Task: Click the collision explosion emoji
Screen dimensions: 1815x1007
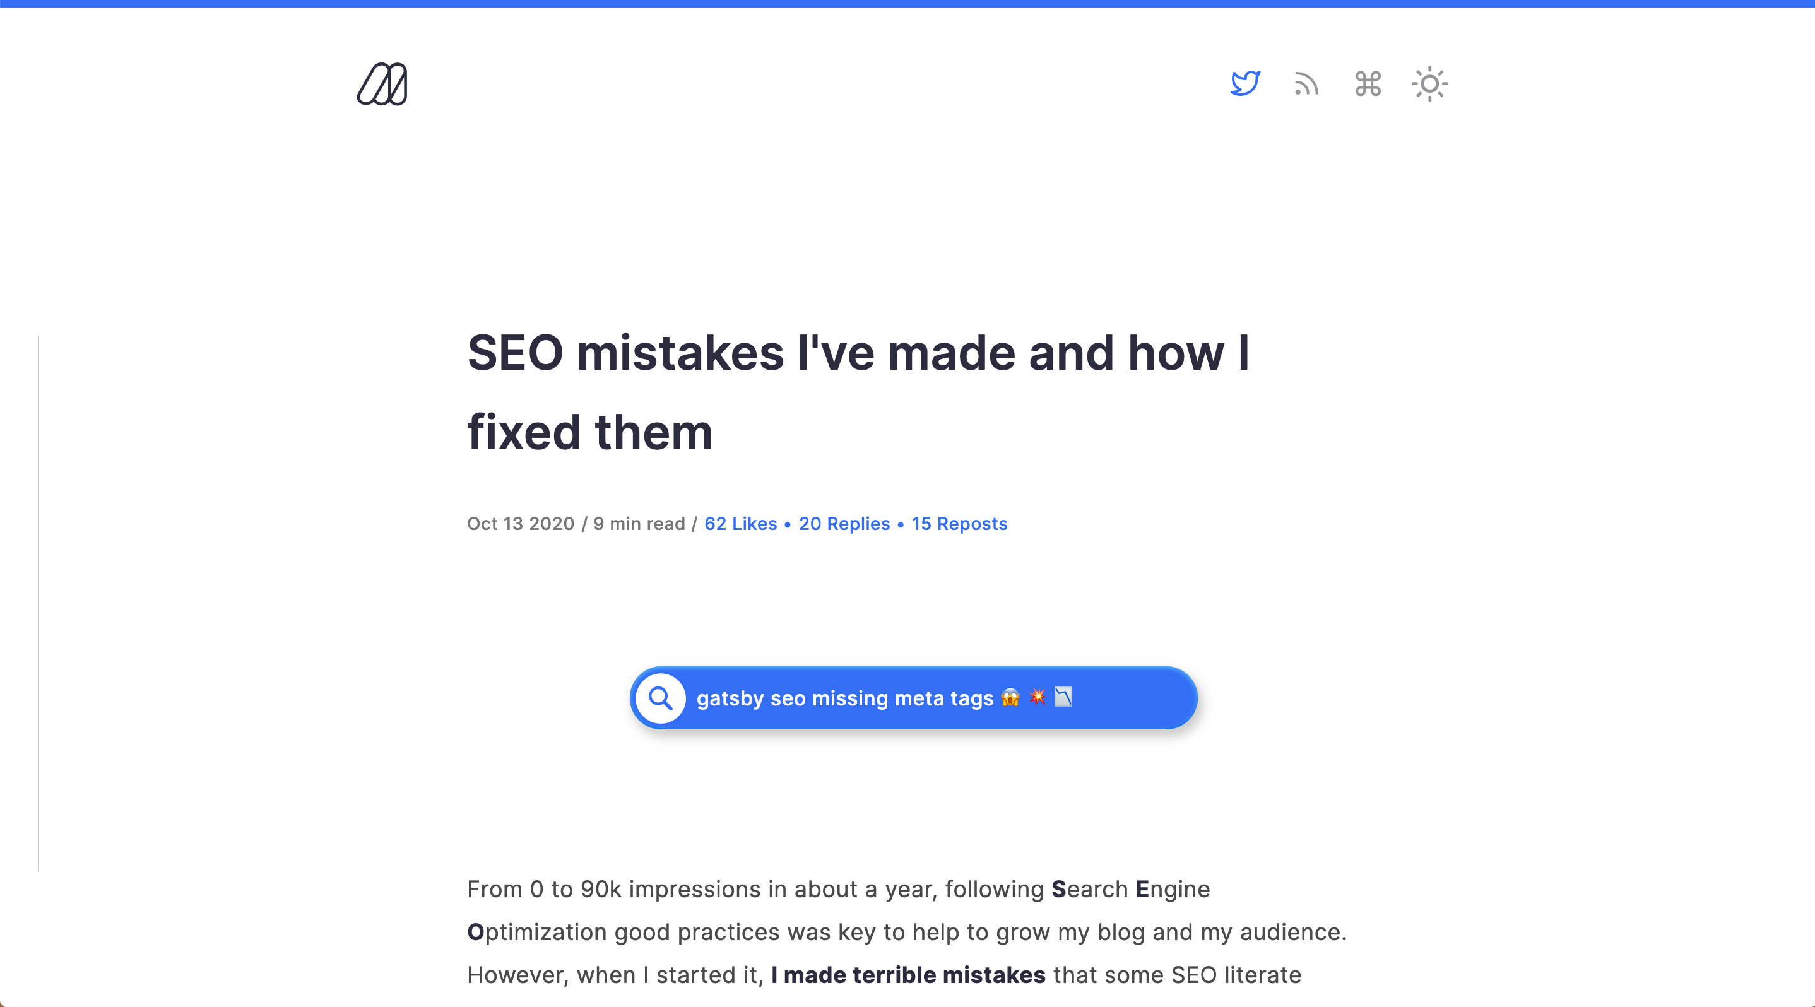Action: [x=1037, y=697]
